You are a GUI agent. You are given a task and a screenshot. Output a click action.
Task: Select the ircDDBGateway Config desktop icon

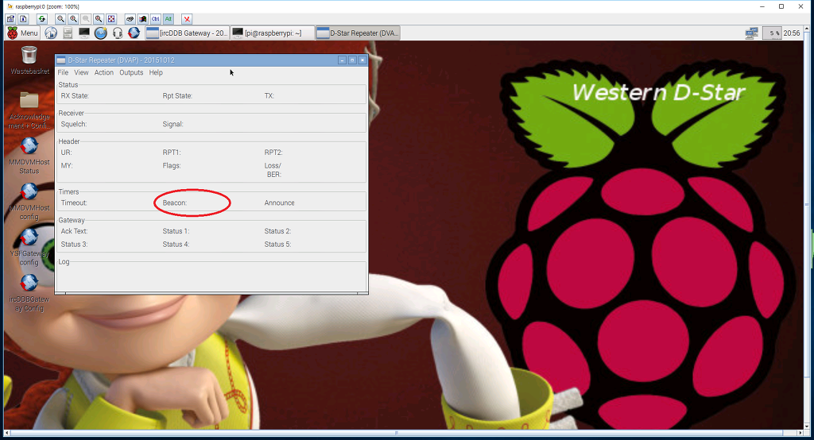pos(29,292)
